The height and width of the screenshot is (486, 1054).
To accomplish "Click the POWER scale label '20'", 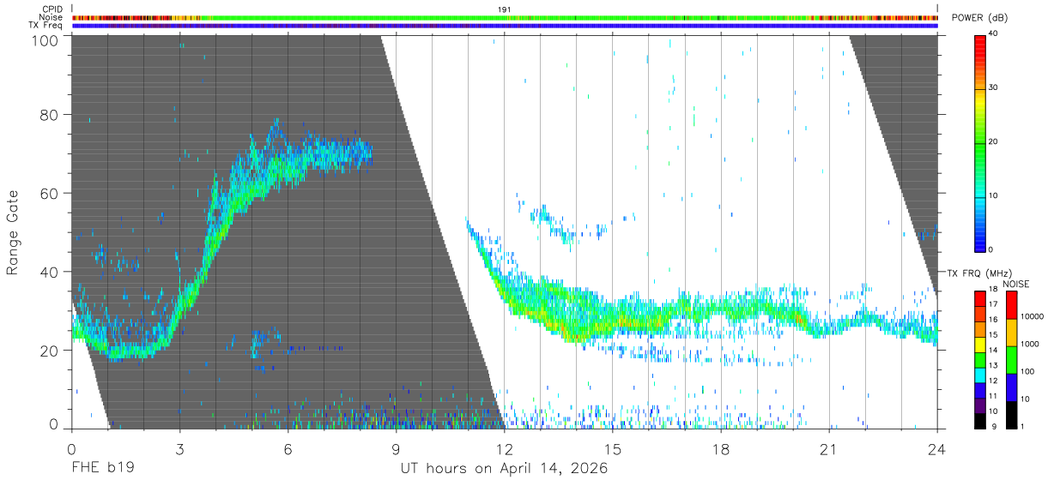I will (x=993, y=142).
